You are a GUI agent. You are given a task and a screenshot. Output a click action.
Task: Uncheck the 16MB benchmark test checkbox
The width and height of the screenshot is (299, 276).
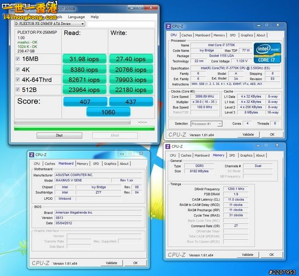click(x=18, y=59)
